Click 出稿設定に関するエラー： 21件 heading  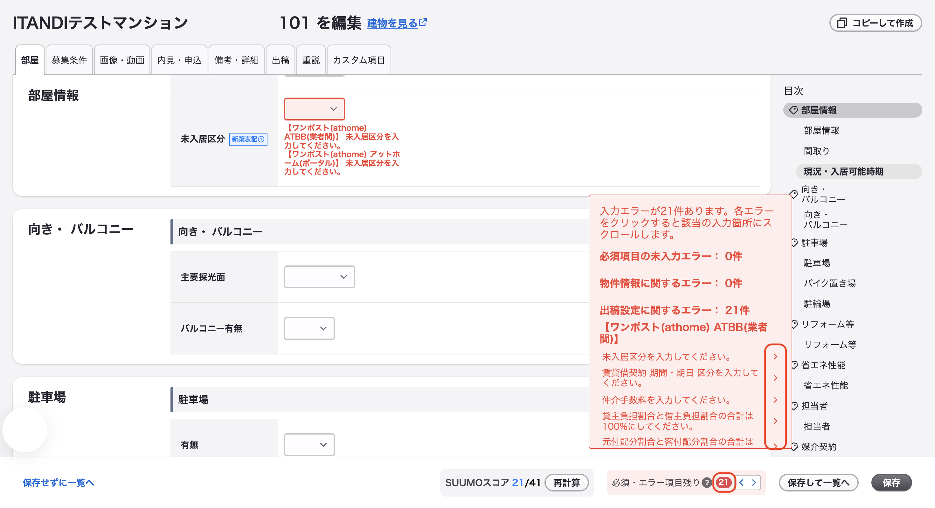[675, 310]
